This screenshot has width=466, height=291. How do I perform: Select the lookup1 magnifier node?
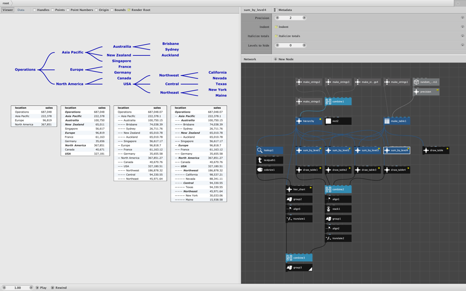[x=269, y=150]
